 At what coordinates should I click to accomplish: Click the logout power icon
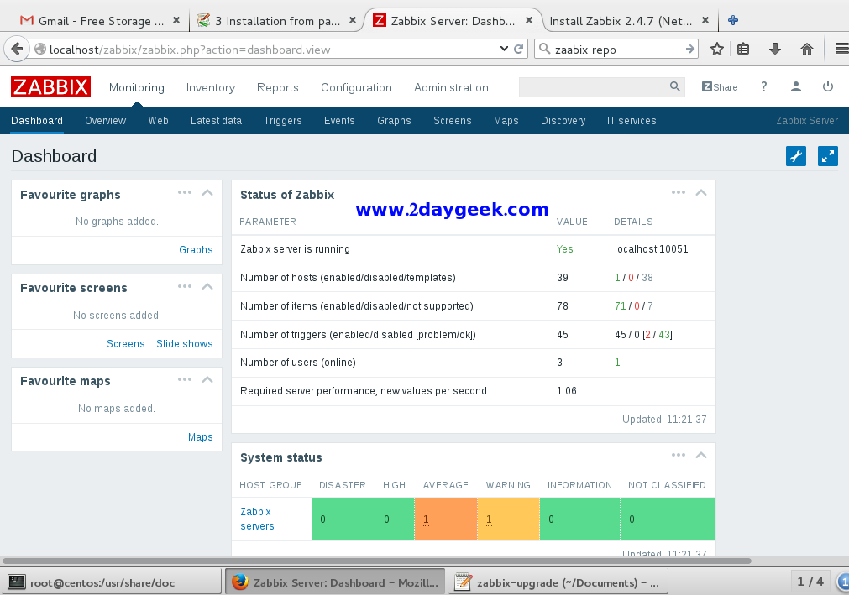828,86
